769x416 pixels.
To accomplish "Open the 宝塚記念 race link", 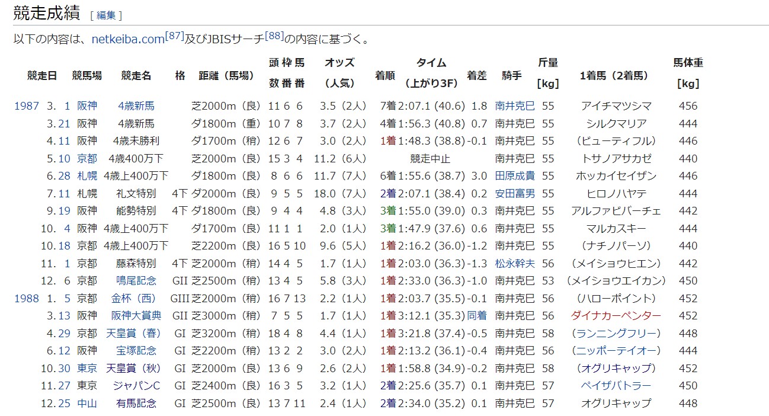I will pos(136,350).
